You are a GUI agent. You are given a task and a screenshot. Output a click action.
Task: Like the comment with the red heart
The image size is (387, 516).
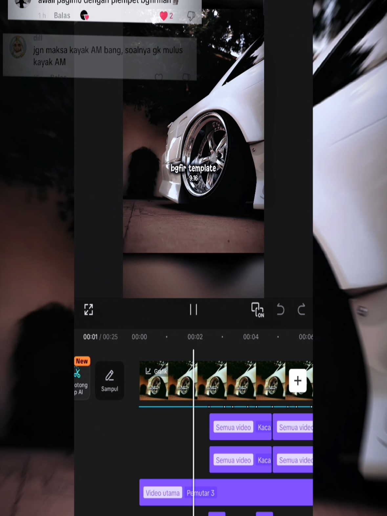163,16
